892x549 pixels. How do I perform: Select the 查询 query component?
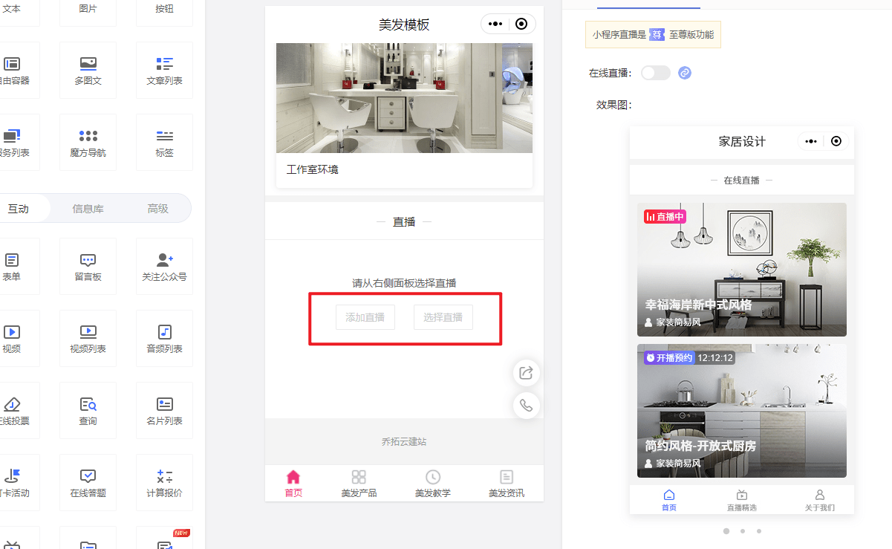coord(88,410)
